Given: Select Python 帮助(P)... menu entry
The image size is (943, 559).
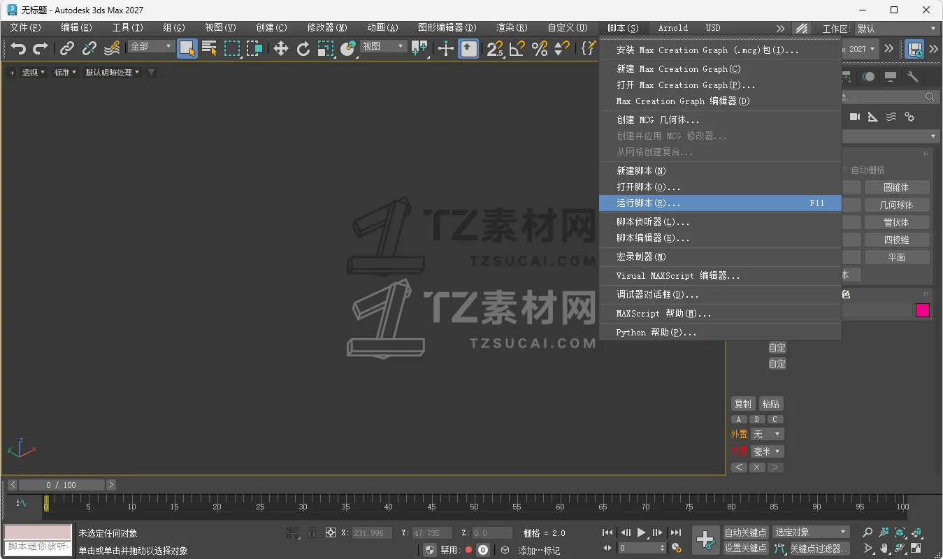Looking at the screenshot, I should (720, 333).
